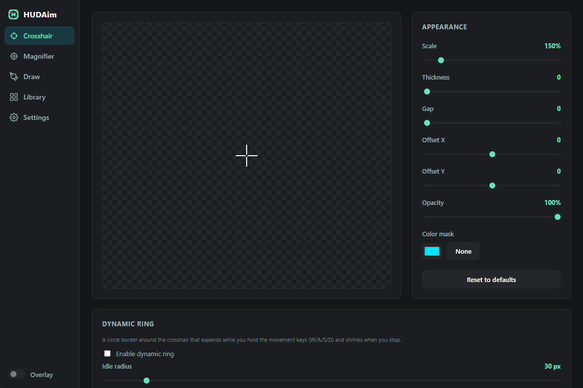Open the Crosshair section
This screenshot has height=388, width=583.
point(39,36)
